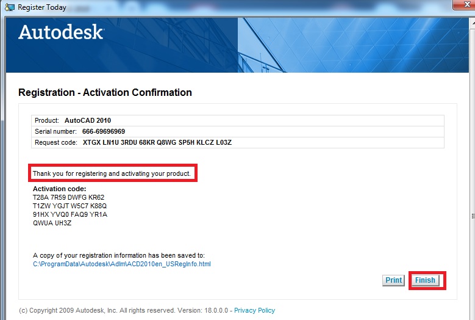Click the serial number 666-69696969
The width and height of the screenshot is (475, 320).
click(102, 131)
